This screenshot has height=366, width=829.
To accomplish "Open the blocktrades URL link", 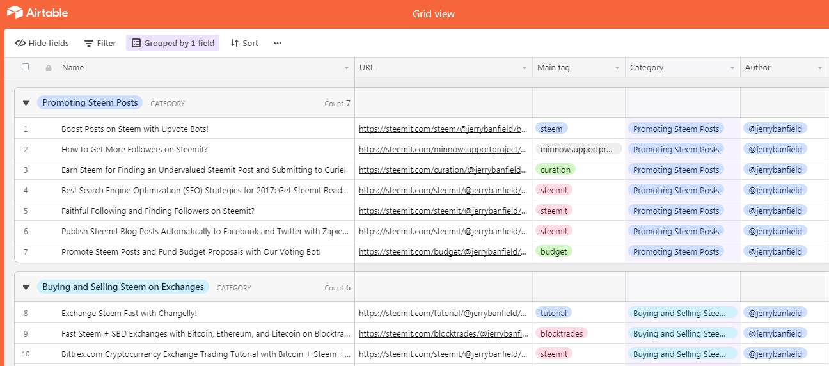I will click(444, 333).
